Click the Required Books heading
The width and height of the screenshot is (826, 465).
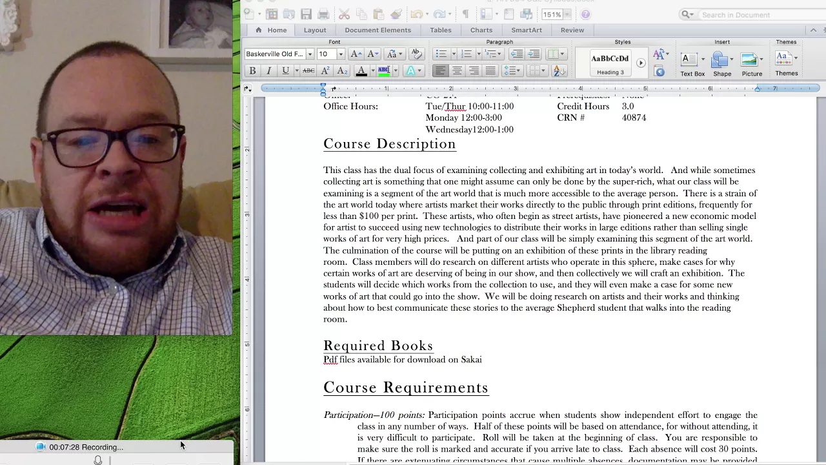point(378,346)
